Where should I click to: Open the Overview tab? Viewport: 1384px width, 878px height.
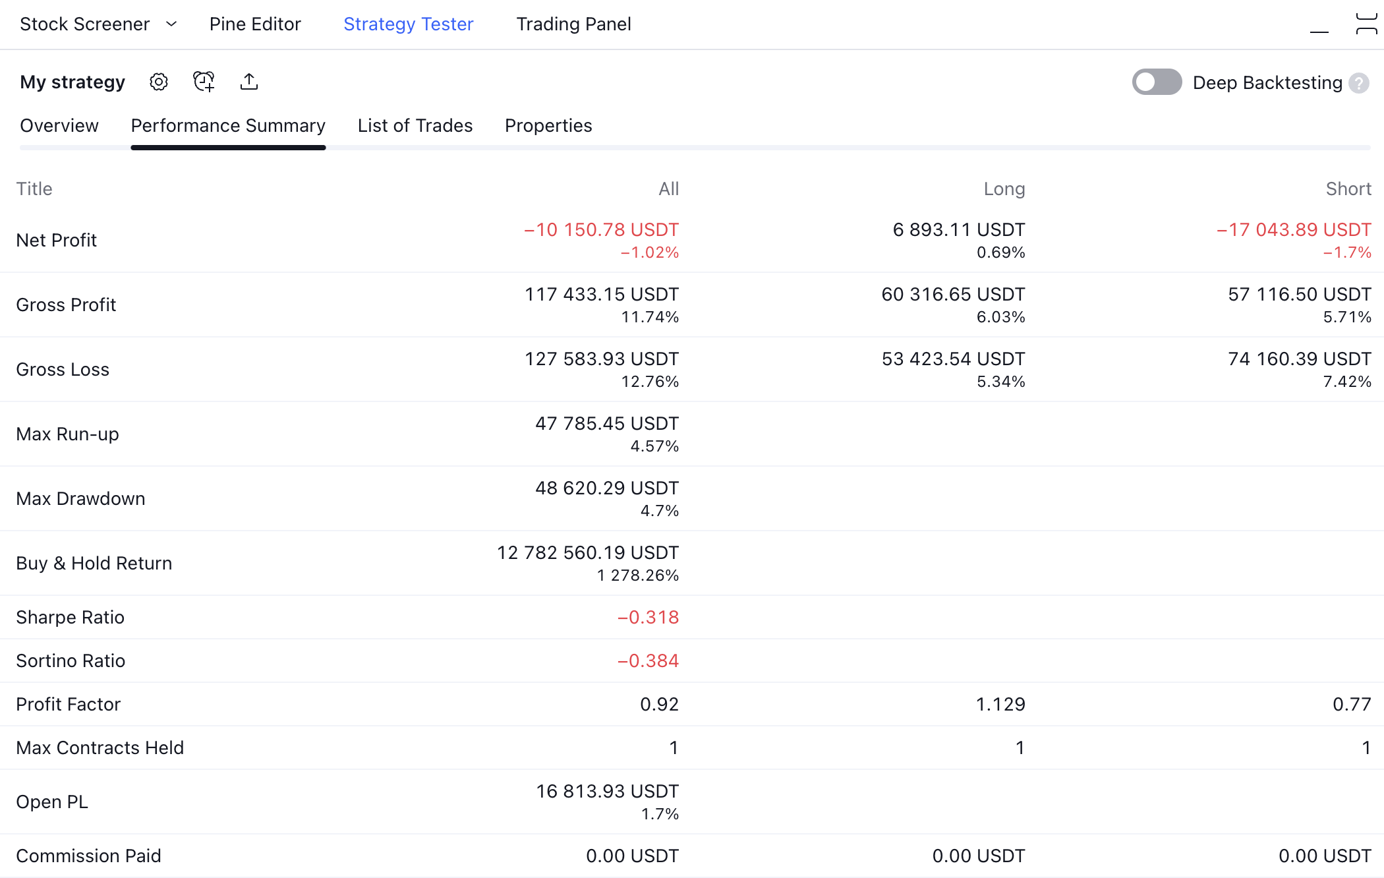(59, 125)
